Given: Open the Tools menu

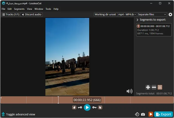Looking at the screenshot, I should [48, 9].
